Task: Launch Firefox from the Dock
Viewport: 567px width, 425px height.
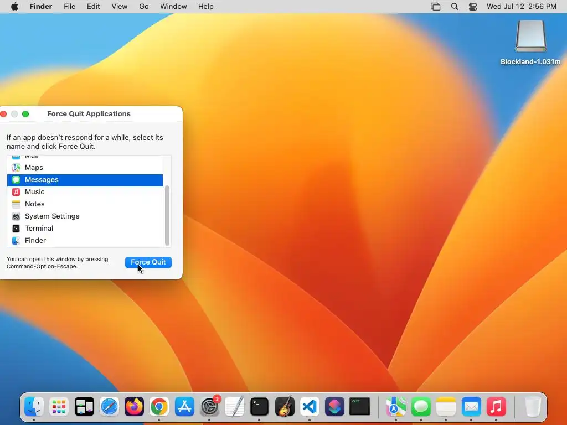Action: coord(134,407)
